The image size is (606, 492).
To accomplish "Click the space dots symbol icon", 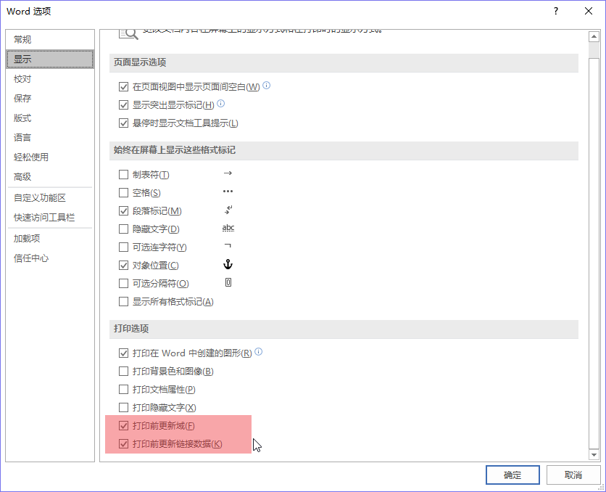I will click(x=228, y=191).
